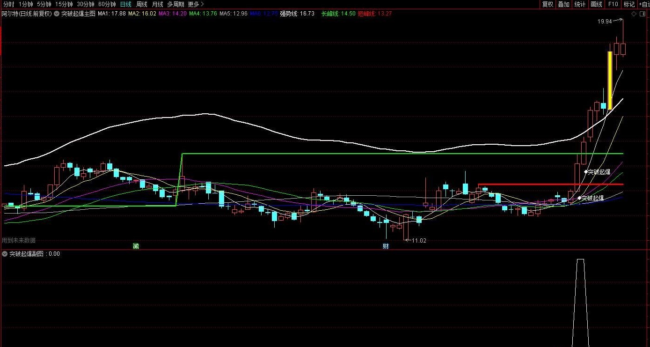
Task: Click the 11.02 low price marker
Action: tap(419, 240)
